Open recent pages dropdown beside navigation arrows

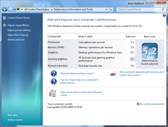[x=15, y=10]
